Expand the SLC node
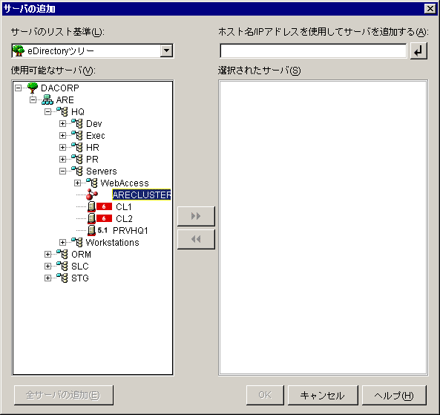 coord(48,266)
